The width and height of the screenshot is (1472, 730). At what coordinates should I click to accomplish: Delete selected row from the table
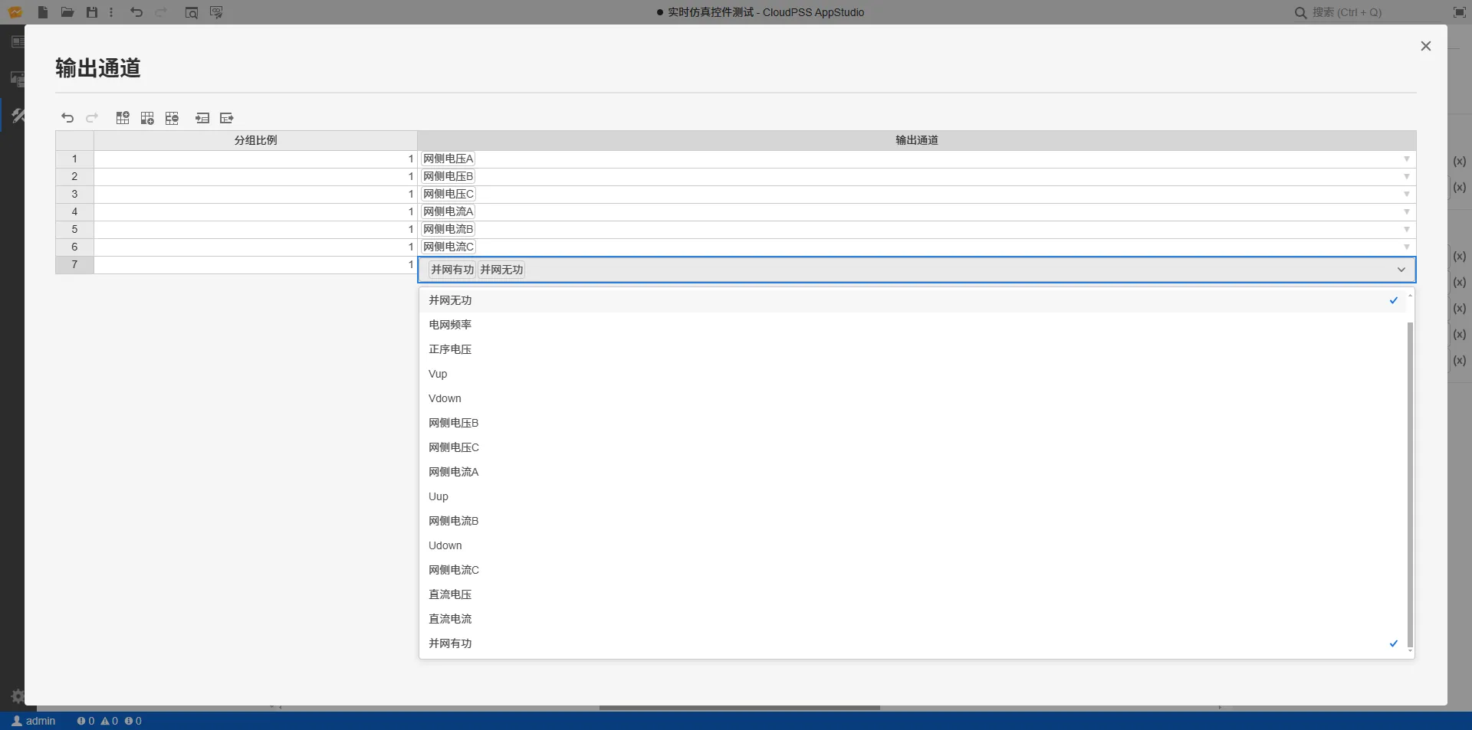(172, 118)
